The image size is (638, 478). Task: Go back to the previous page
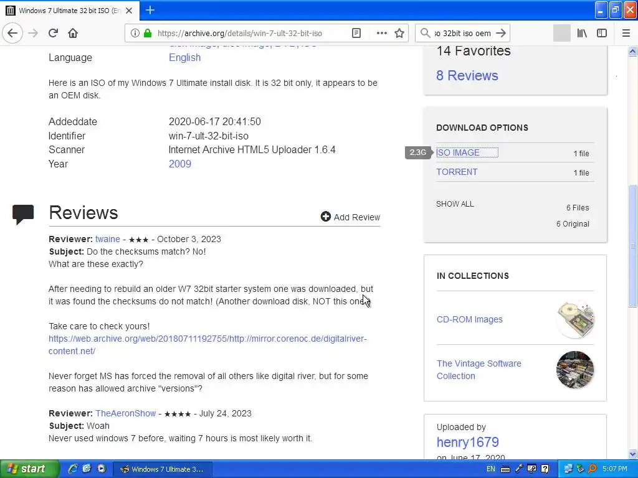(12, 33)
